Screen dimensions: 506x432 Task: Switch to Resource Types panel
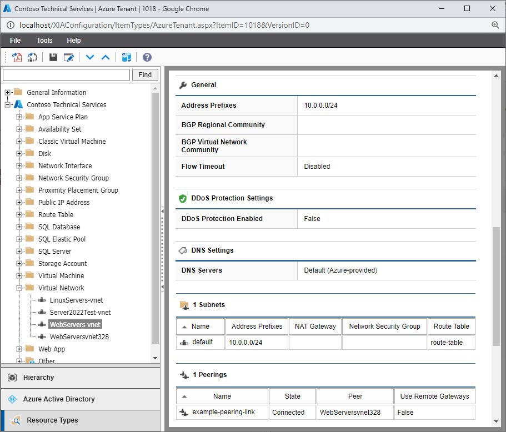click(x=81, y=420)
